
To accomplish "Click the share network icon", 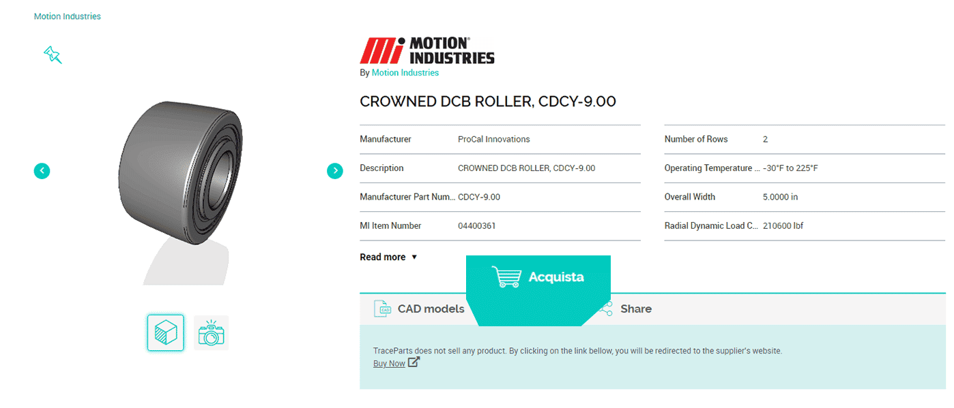I will click(x=605, y=309).
